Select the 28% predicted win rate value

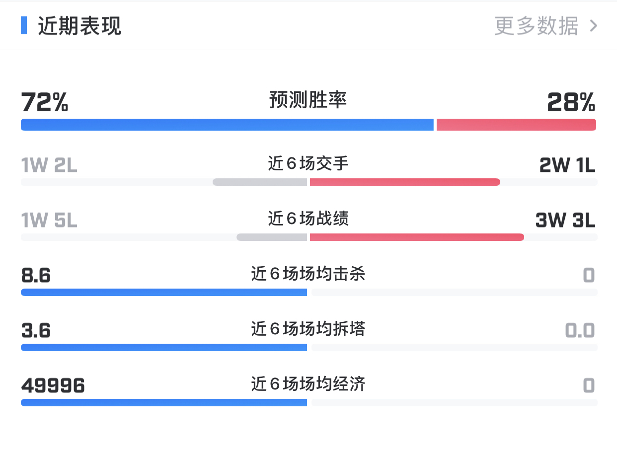pos(571,102)
